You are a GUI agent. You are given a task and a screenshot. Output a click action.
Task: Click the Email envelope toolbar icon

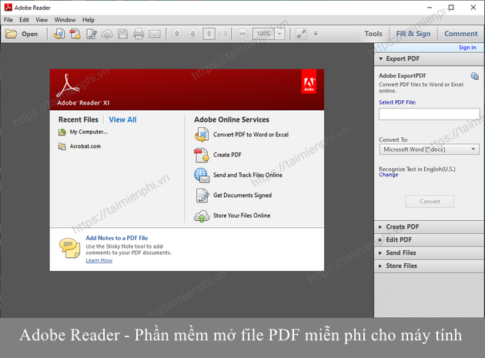point(155,34)
